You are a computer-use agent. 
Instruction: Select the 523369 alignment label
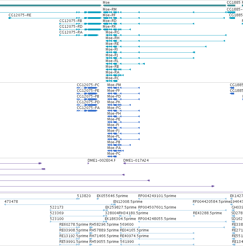(57, 213)
